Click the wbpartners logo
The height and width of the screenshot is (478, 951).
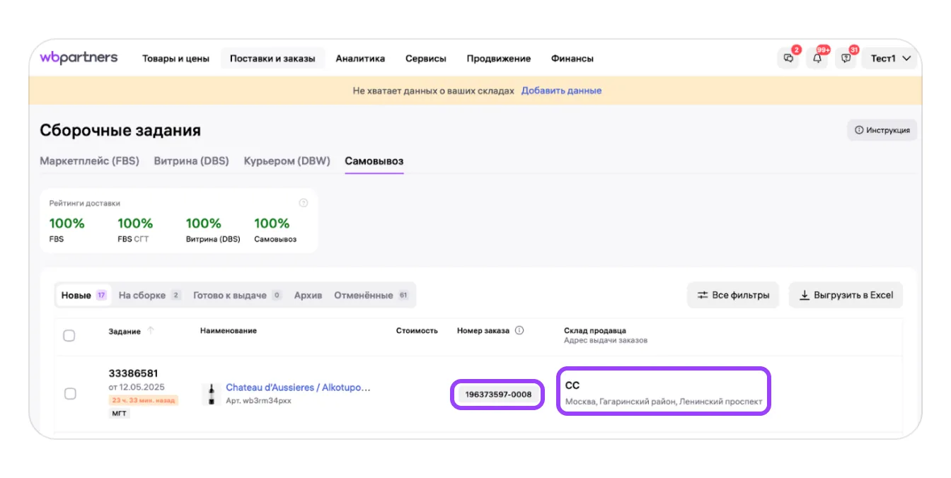pos(79,58)
